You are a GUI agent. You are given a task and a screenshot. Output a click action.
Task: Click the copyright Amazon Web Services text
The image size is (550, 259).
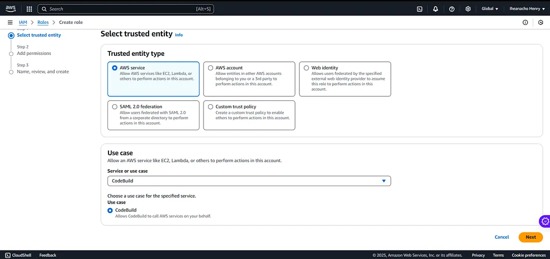pyautogui.click(x=417, y=255)
